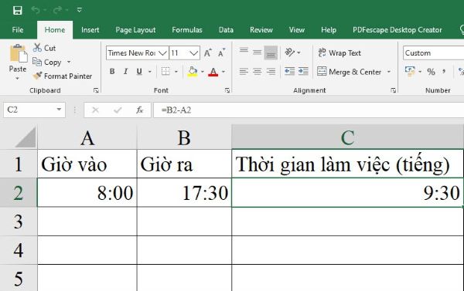464x291 pixels.
Task: Open the Custom number format box
Action: [434, 53]
